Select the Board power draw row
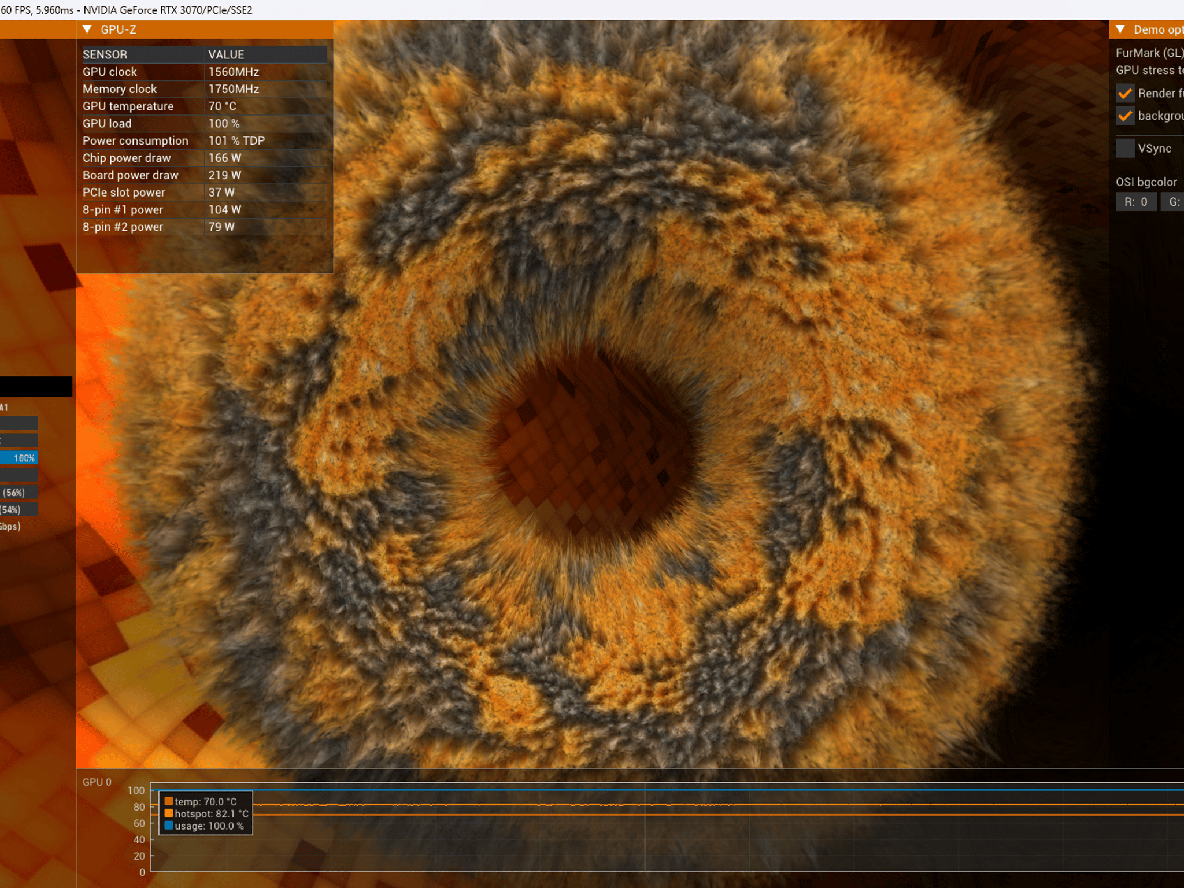 [205, 175]
